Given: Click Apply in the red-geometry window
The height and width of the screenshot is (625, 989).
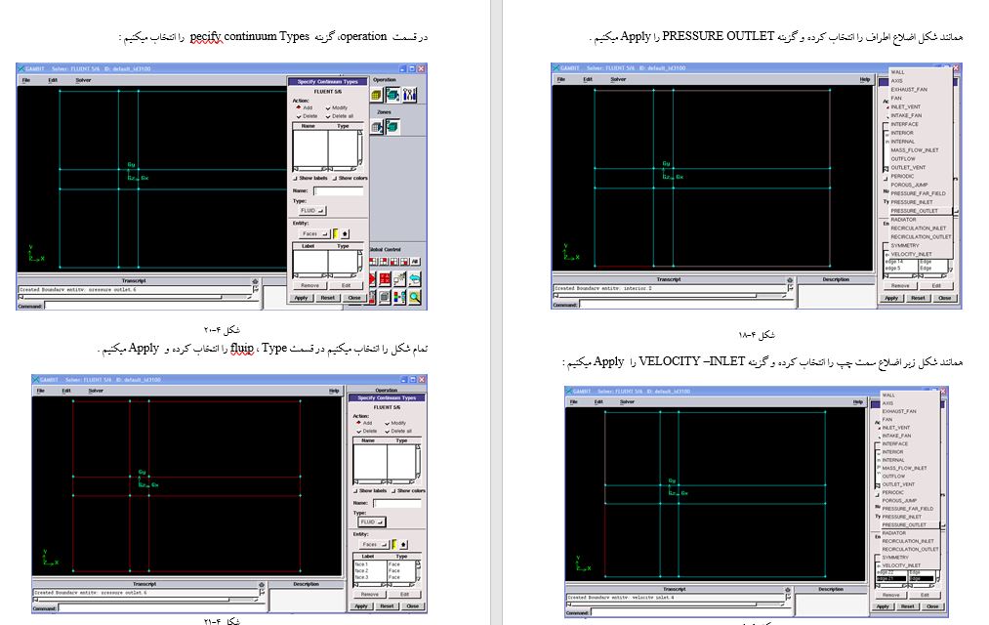Looking at the screenshot, I should 361,605.
